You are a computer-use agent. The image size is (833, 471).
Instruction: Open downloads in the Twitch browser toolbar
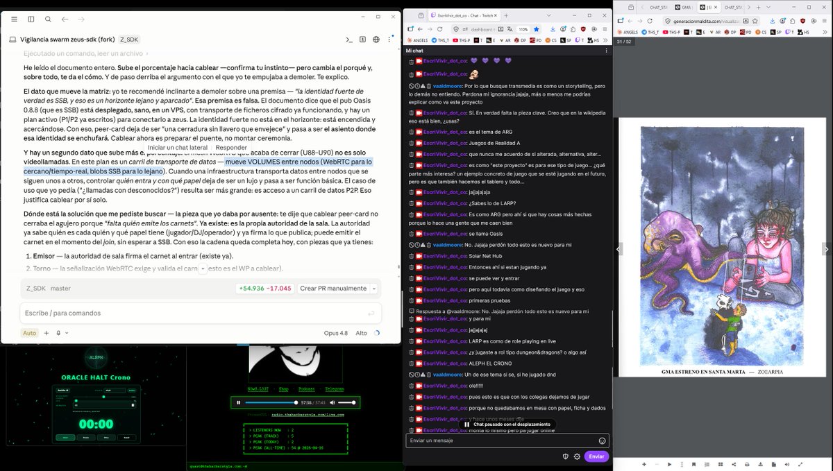[553, 29]
